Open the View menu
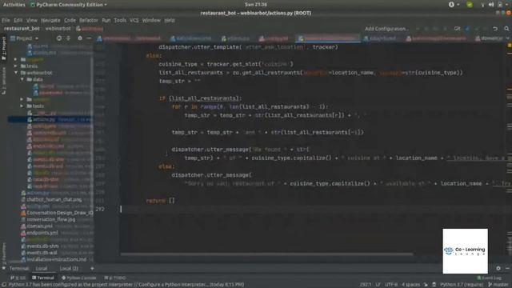This screenshot has height=288, width=512. [32, 20]
